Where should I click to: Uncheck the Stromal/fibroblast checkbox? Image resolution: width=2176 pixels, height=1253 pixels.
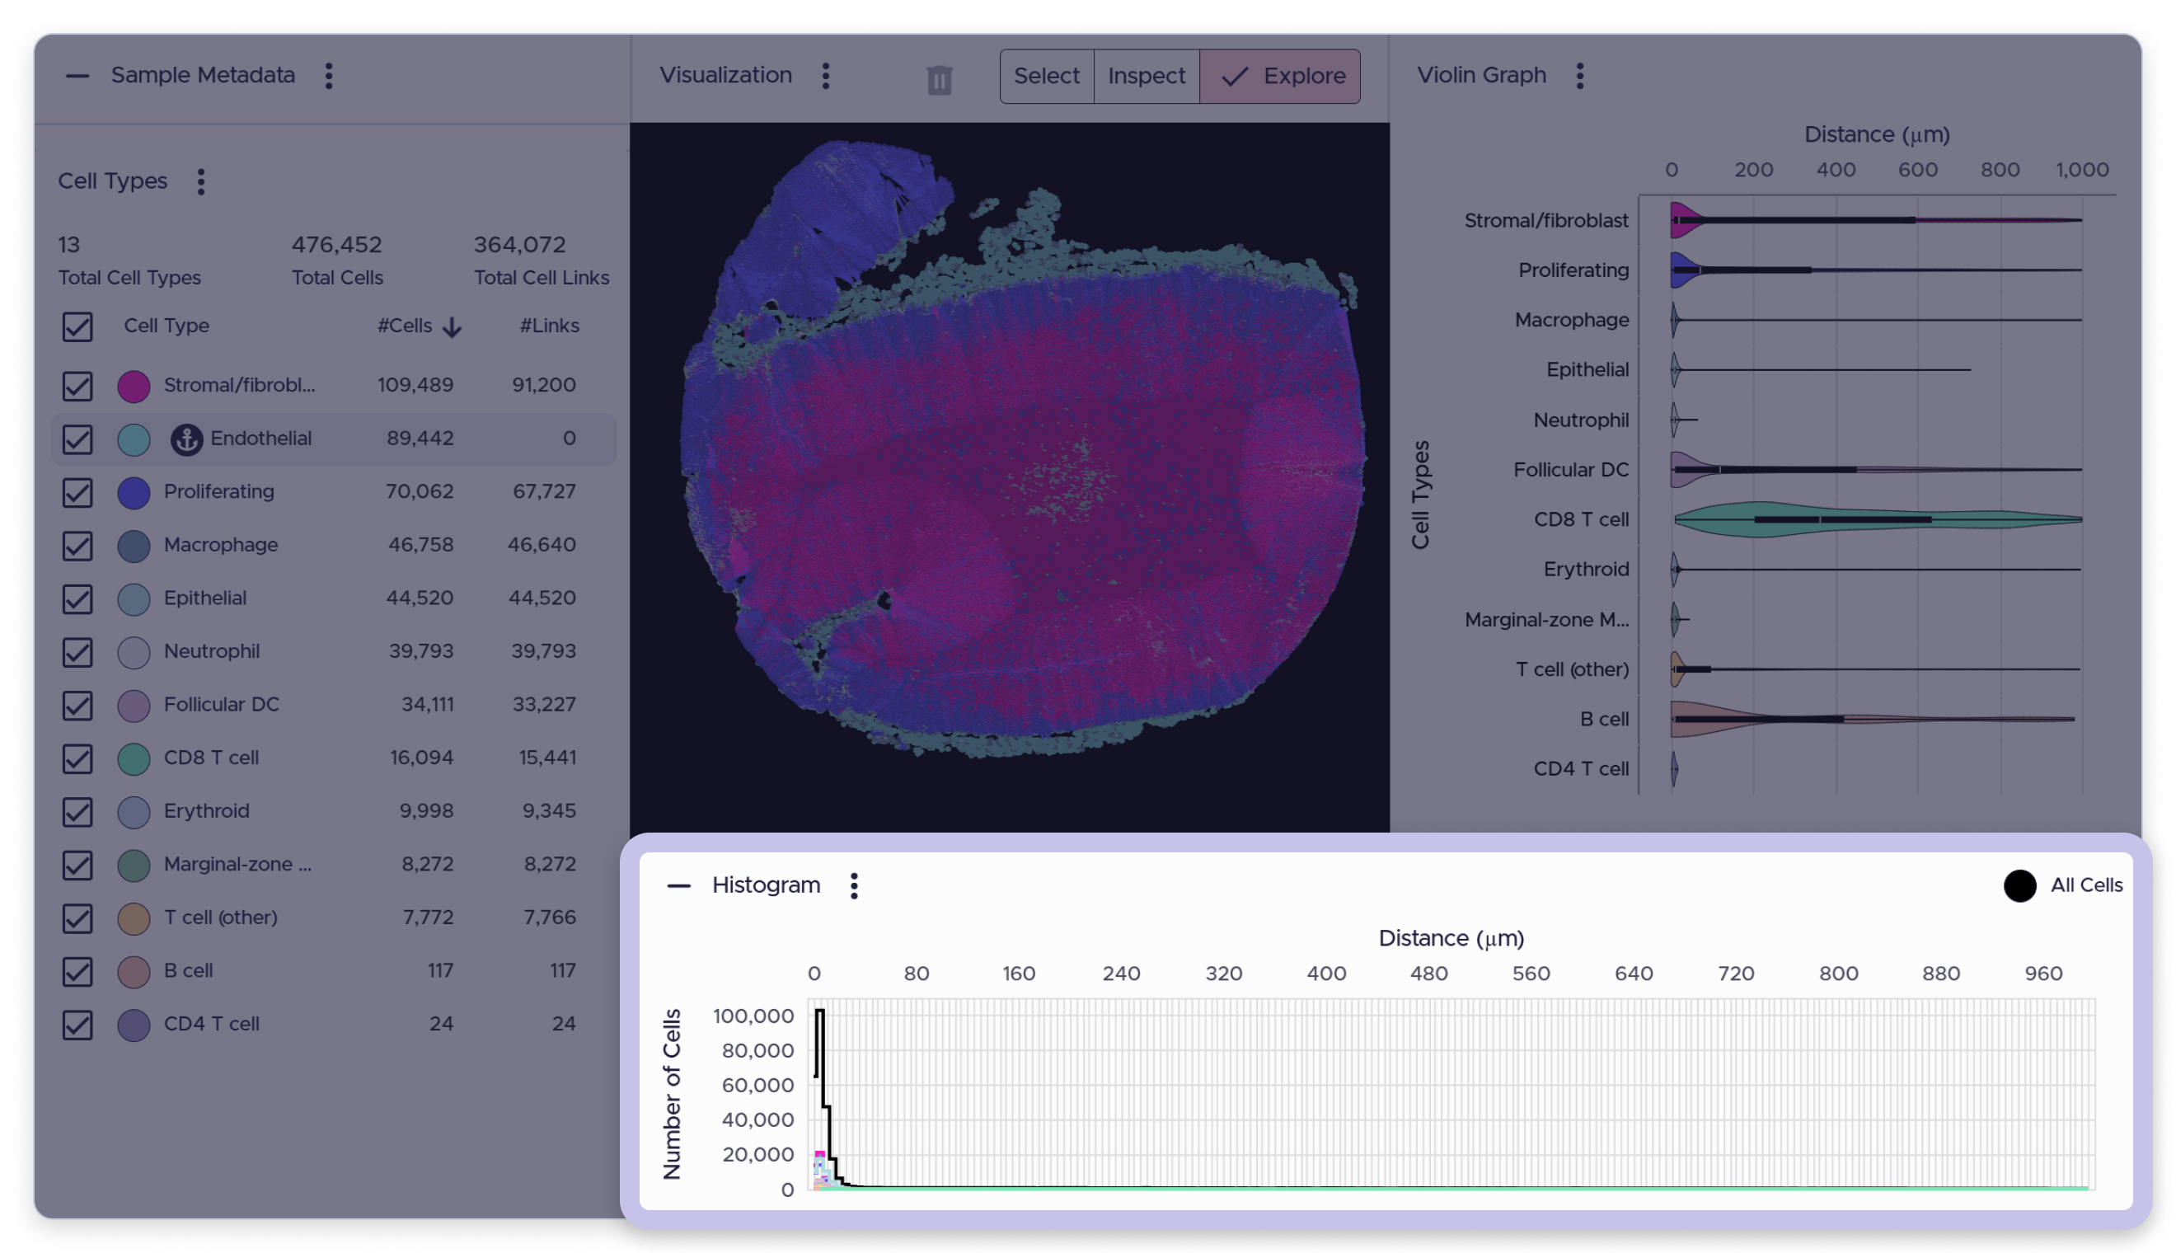(77, 386)
